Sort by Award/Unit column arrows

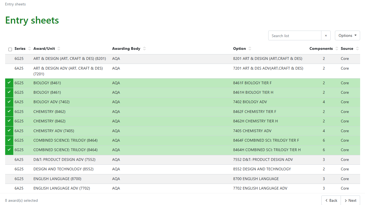[x=59, y=49]
